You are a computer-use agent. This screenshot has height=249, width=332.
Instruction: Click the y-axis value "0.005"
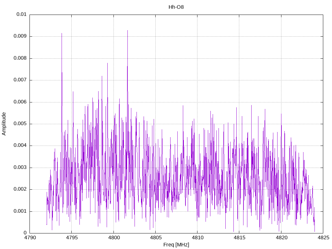coord(20,124)
